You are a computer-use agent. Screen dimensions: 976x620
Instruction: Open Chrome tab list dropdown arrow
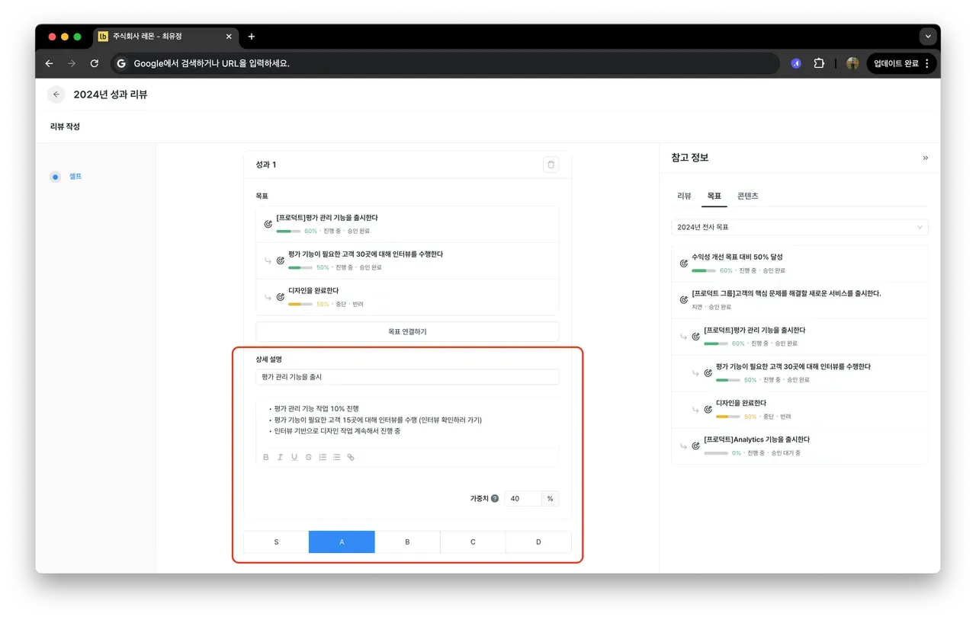tap(927, 37)
